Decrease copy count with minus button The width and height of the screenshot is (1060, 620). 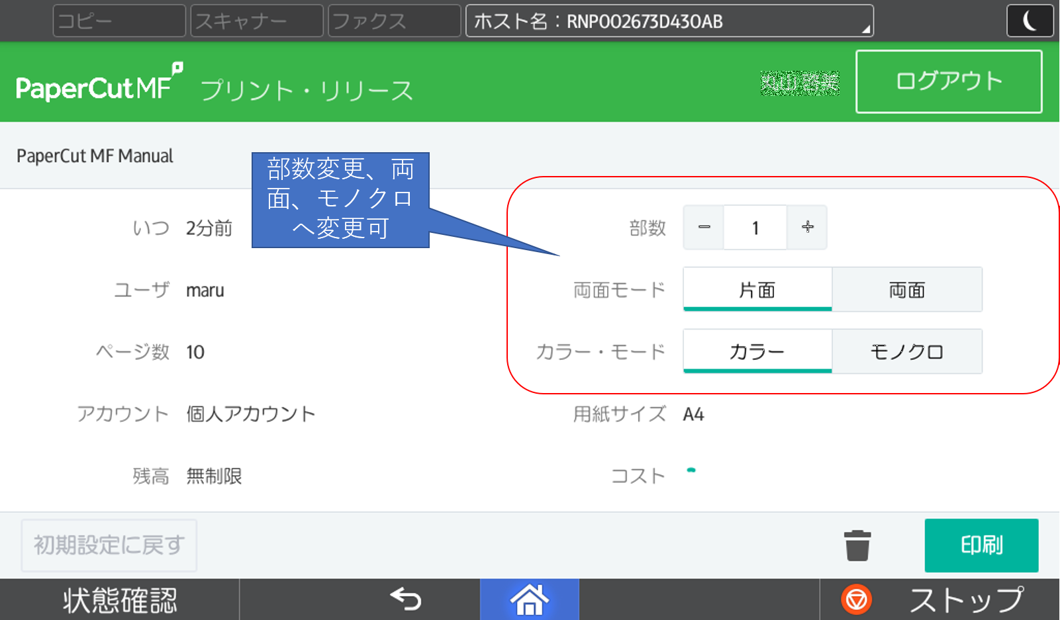[x=704, y=227]
